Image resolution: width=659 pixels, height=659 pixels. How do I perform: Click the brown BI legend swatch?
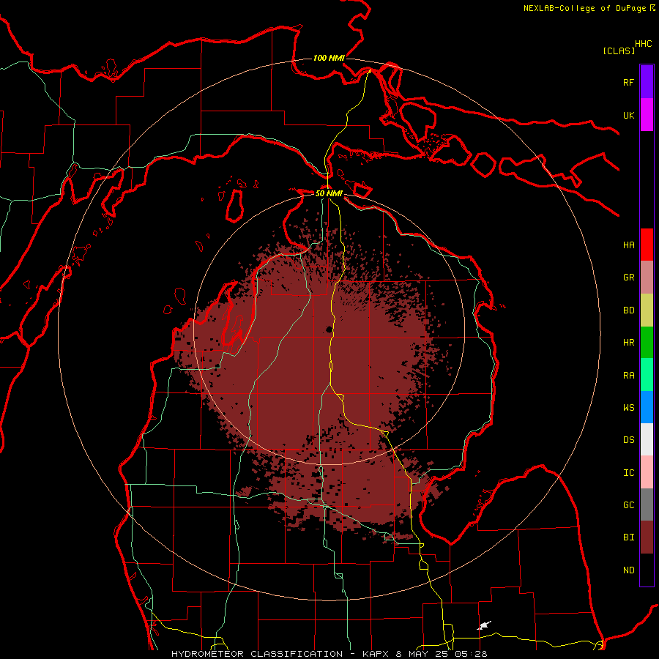647,537
